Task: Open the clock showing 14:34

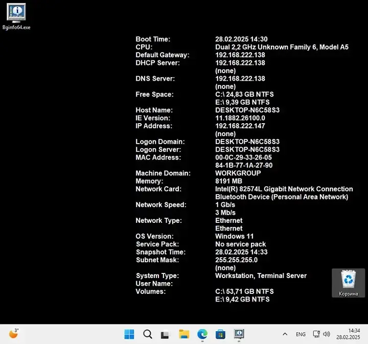Action: [354, 331]
